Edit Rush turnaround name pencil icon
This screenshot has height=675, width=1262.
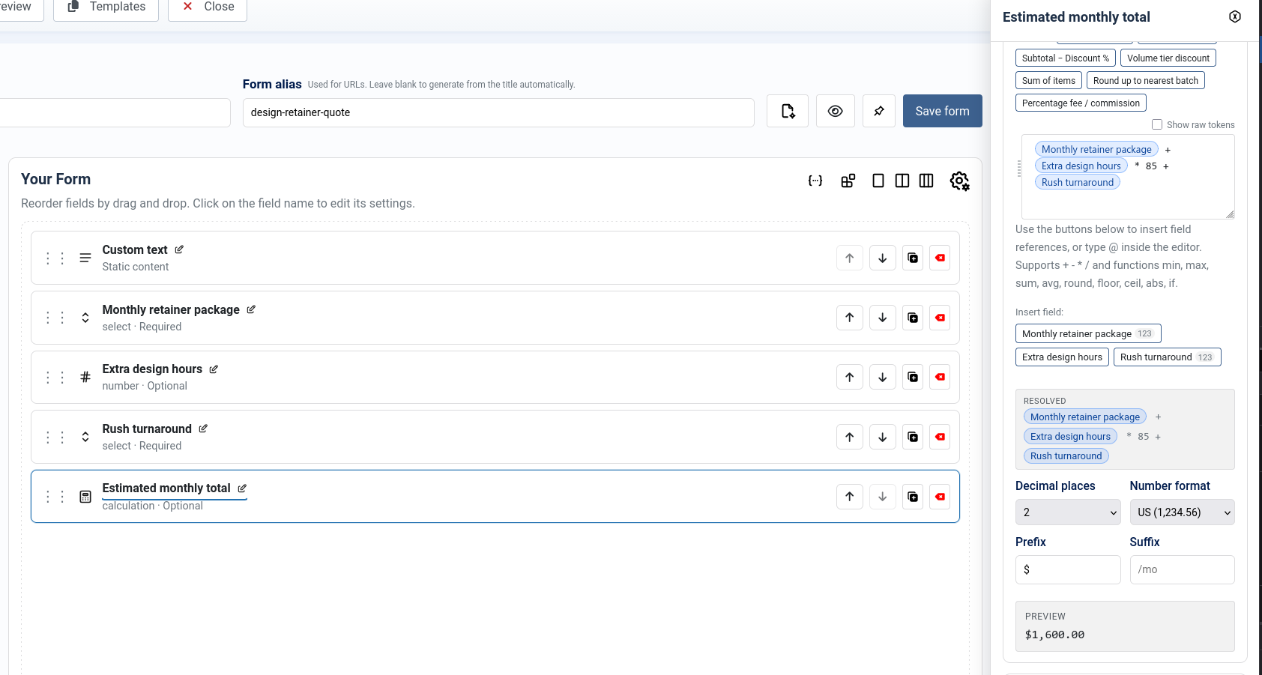pyautogui.click(x=203, y=429)
